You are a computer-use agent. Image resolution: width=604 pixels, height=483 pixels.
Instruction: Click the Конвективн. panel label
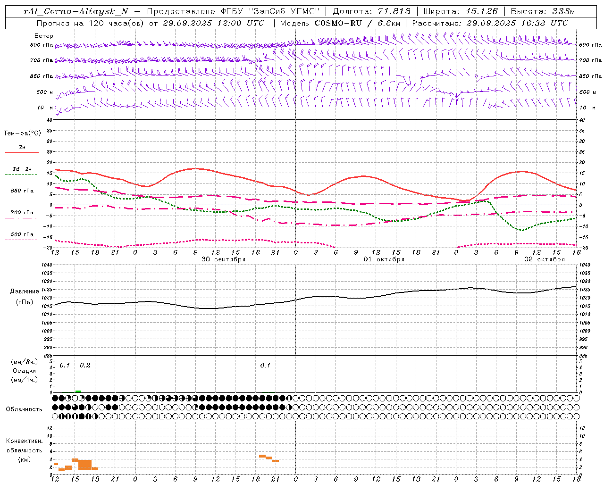(25, 441)
